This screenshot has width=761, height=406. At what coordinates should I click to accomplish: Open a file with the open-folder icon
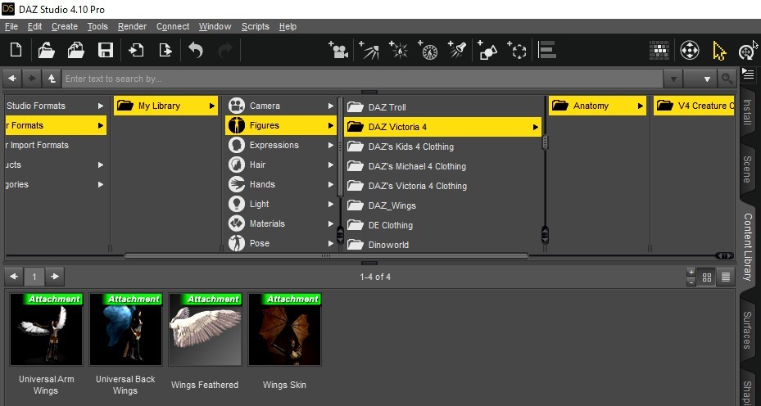click(46, 50)
